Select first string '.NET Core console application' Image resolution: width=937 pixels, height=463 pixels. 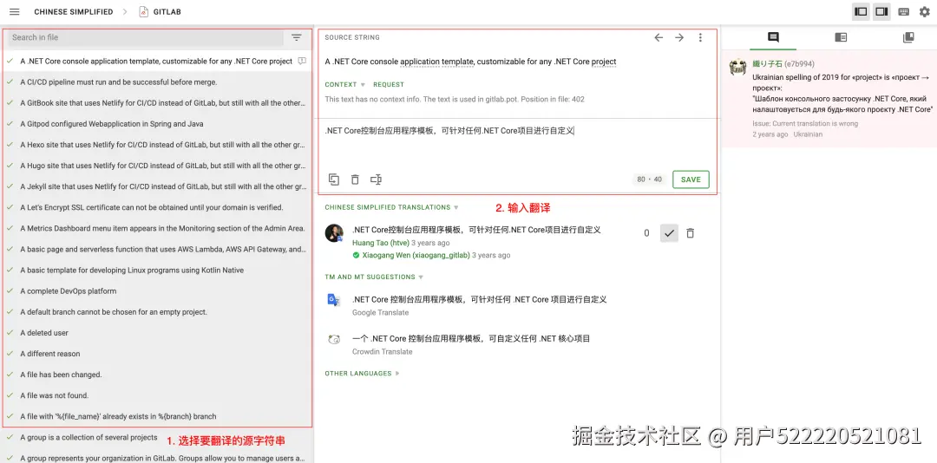[x=156, y=61]
